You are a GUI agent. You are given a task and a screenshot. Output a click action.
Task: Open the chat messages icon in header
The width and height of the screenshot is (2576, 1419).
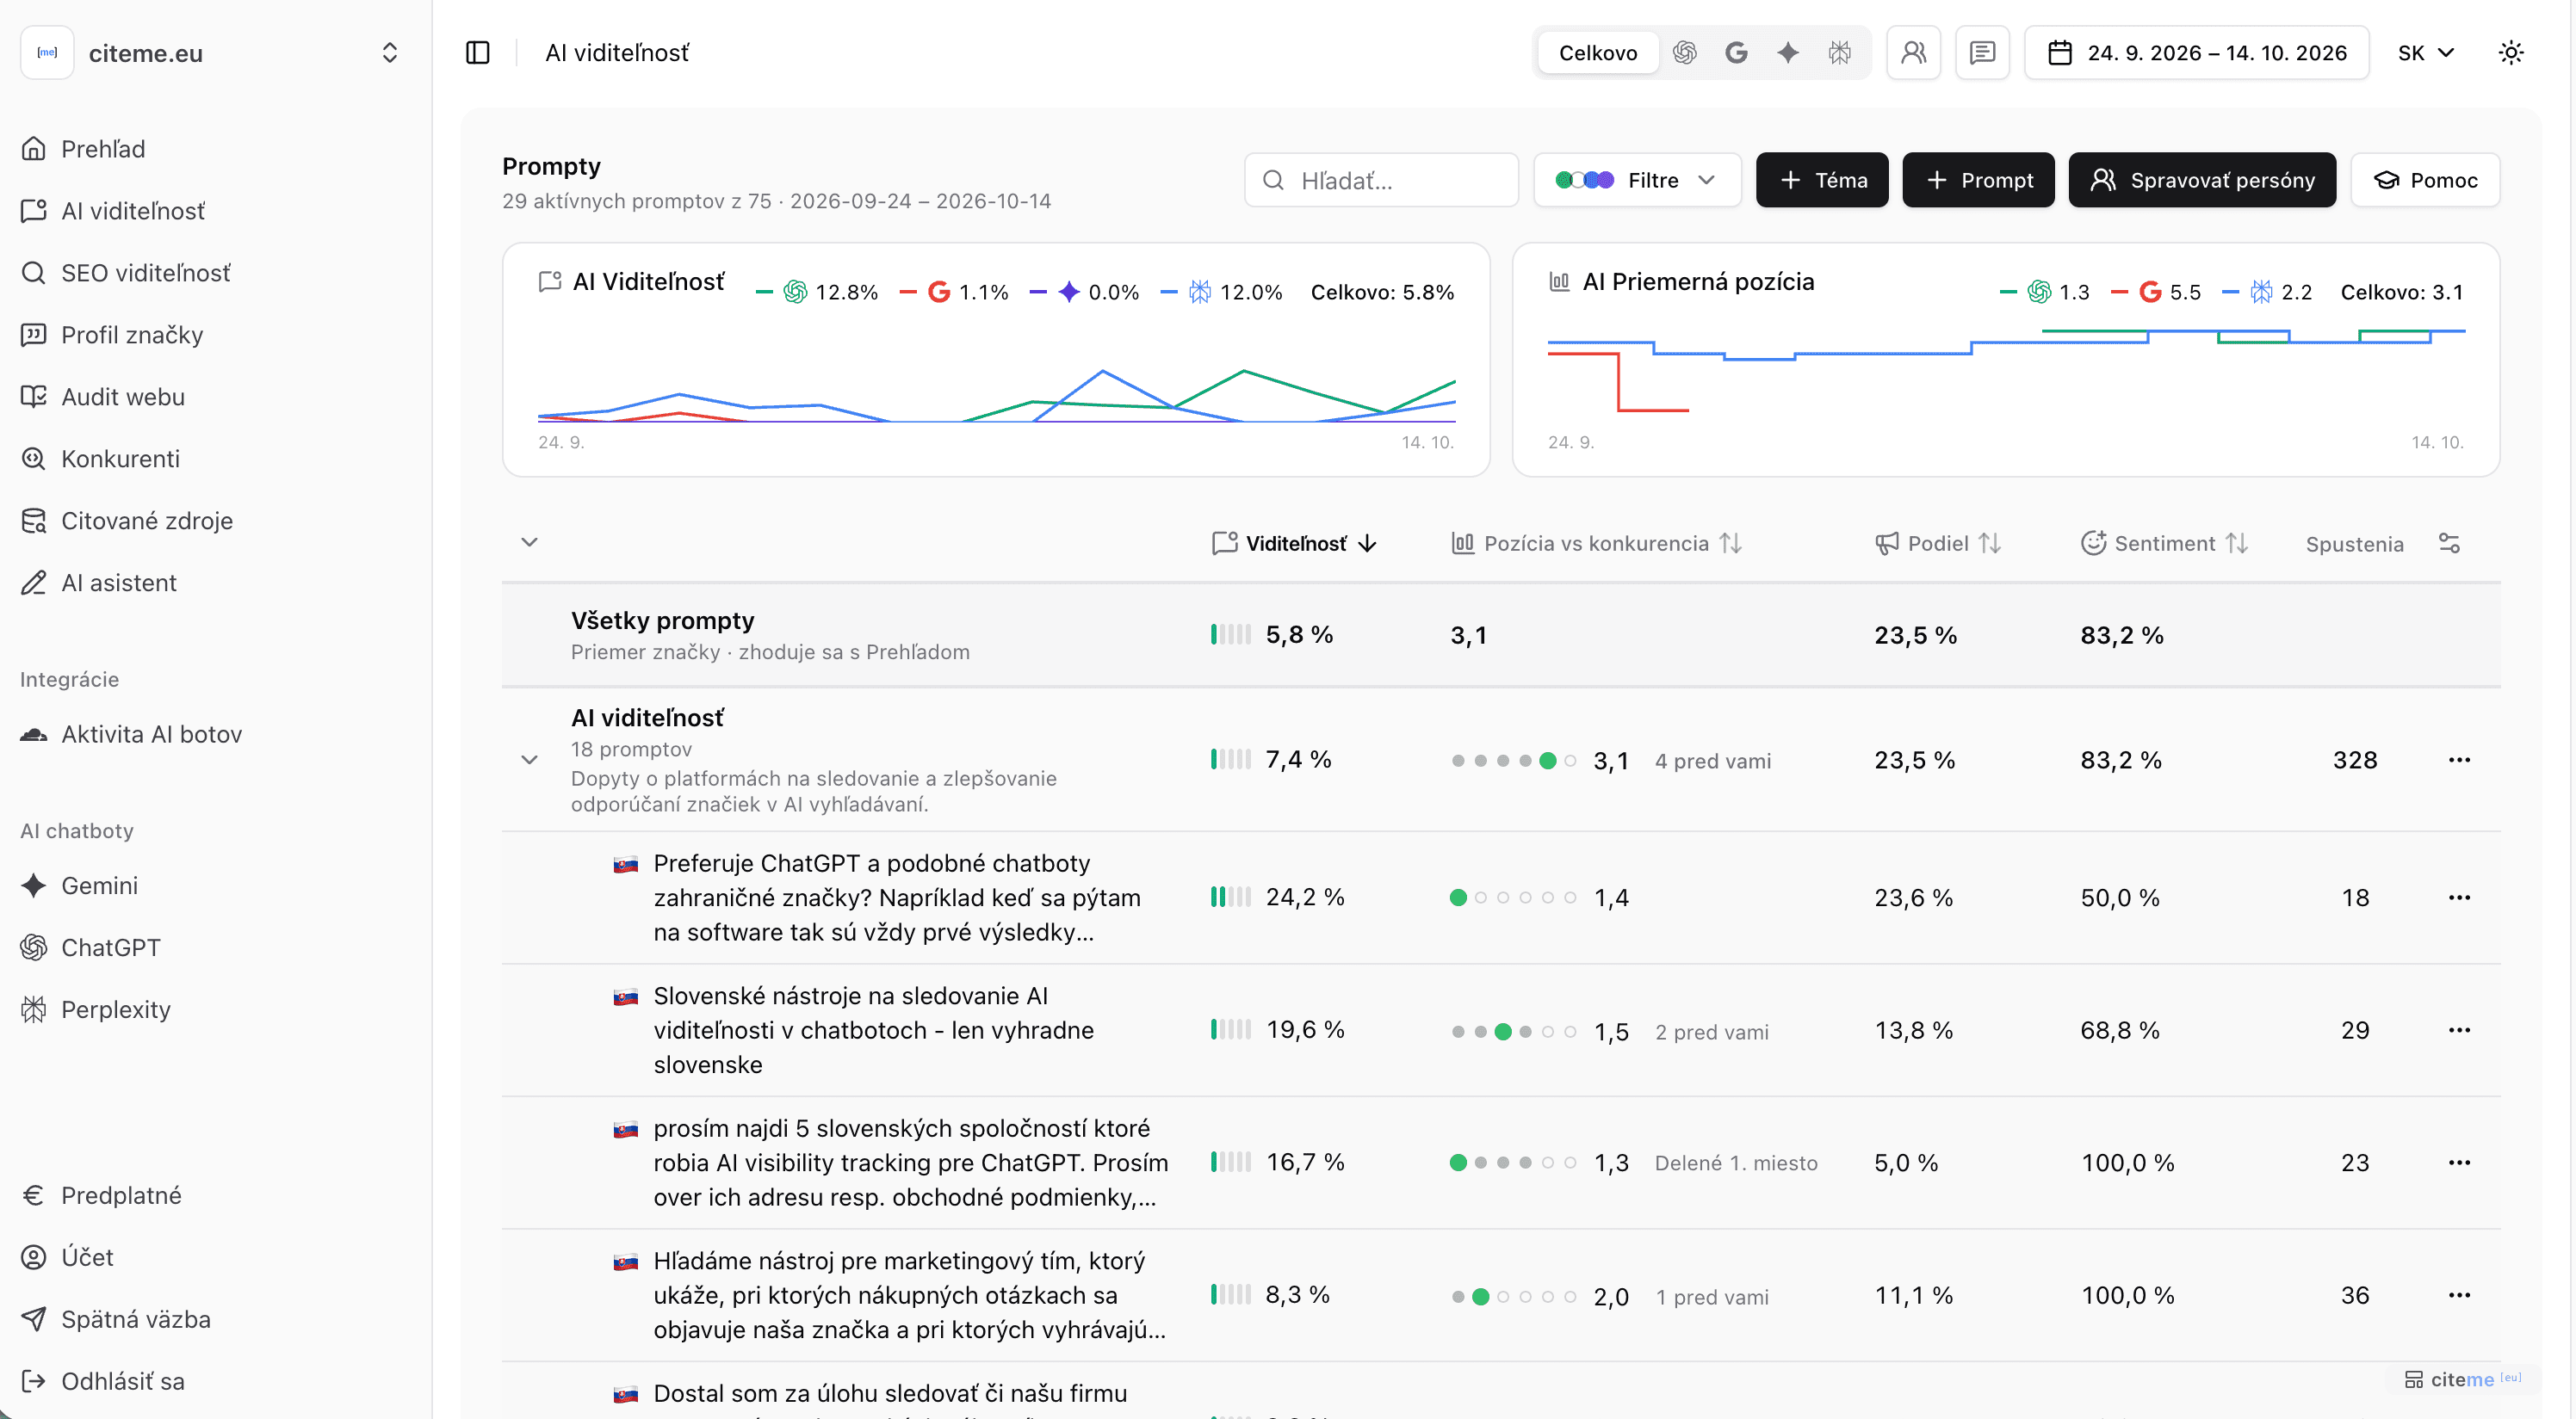1982,52
